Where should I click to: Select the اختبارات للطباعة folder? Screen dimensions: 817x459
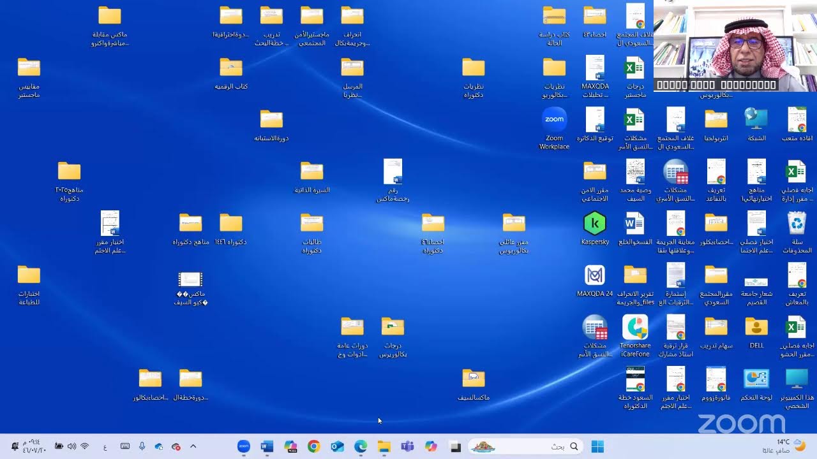click(29, 285)
